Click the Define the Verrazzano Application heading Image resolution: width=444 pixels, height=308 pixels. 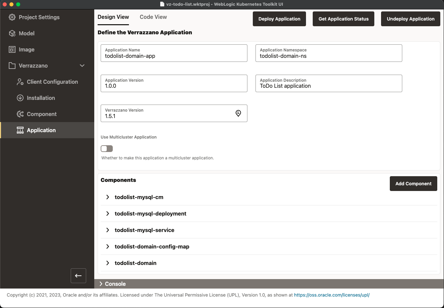point(145,32)
